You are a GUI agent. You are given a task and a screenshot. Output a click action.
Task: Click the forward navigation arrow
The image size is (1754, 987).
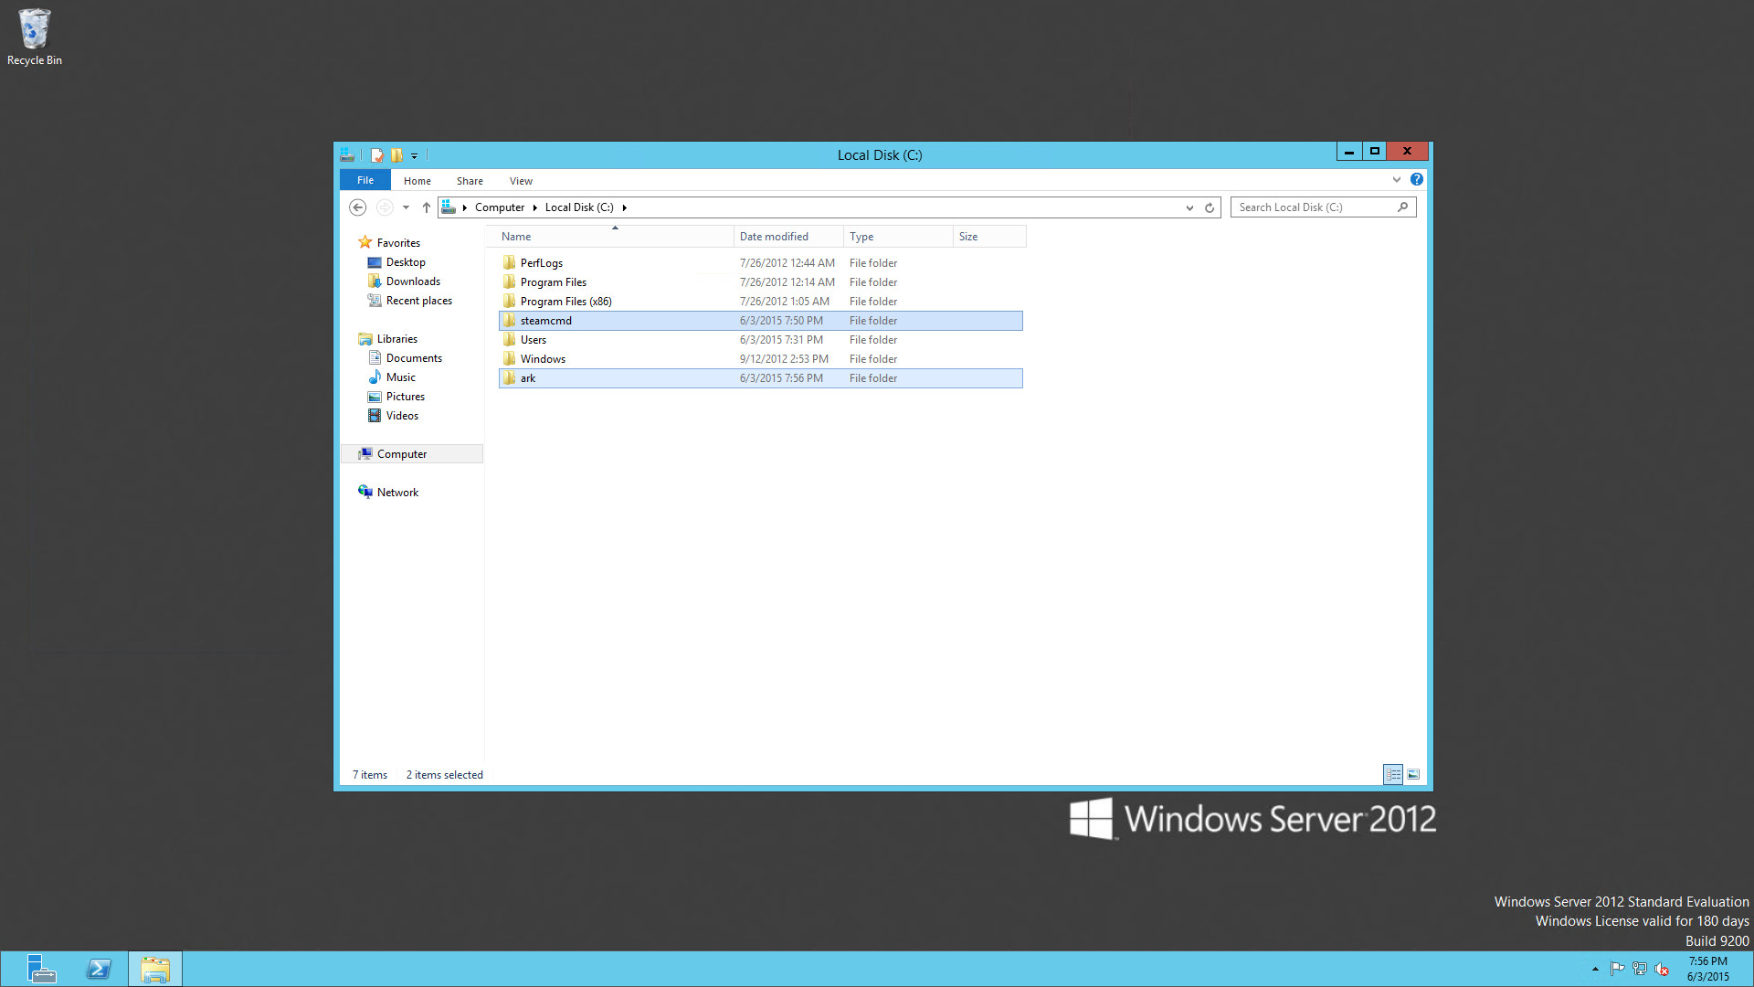385,207
